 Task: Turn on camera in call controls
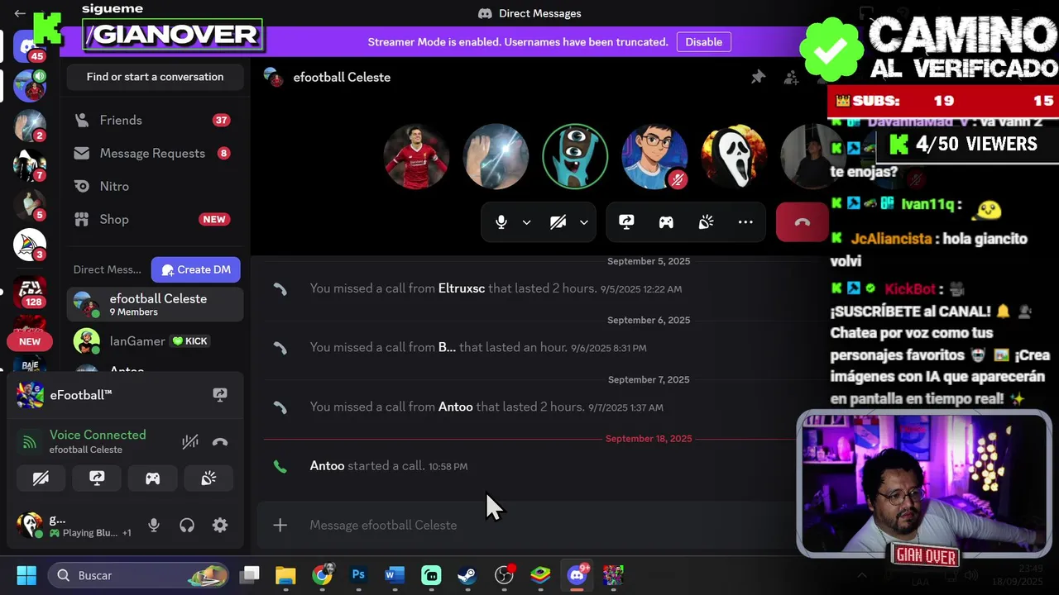click(x=558, y=222)
